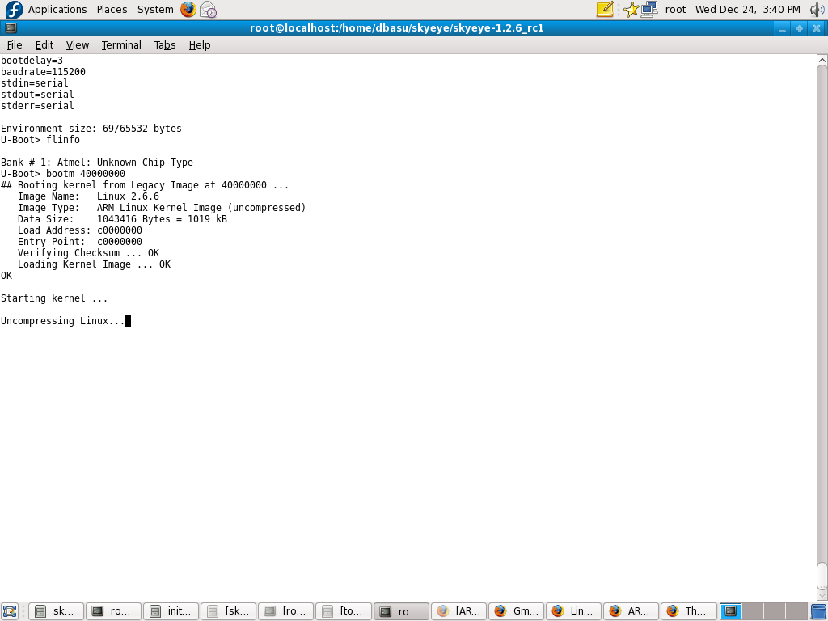The height and width of the screenshot is (621, 828).
Task: Click the 'stdin=serial' line
Action: point(35,83)
